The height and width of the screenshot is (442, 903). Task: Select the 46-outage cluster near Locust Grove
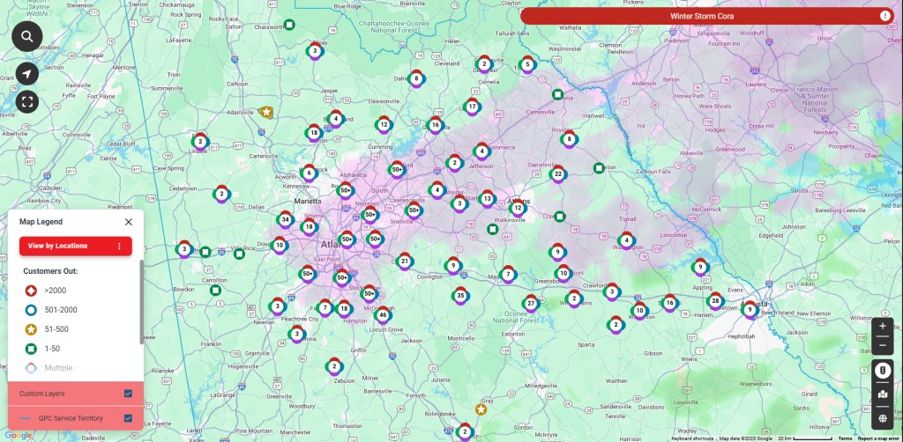click(383, 314)
